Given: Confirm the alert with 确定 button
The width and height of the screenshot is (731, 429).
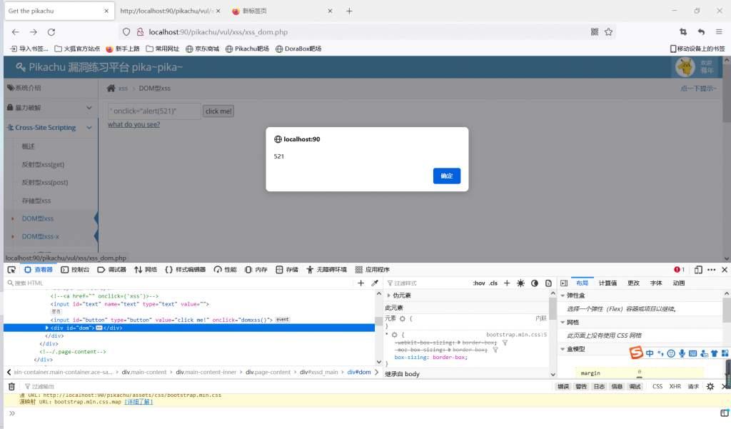Looking at the screenshot, I should tap(446, 176).
